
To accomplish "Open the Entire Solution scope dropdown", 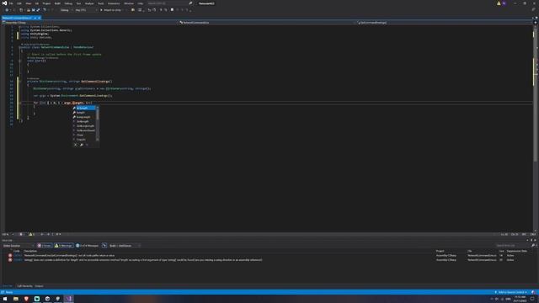I will point(19,246).
